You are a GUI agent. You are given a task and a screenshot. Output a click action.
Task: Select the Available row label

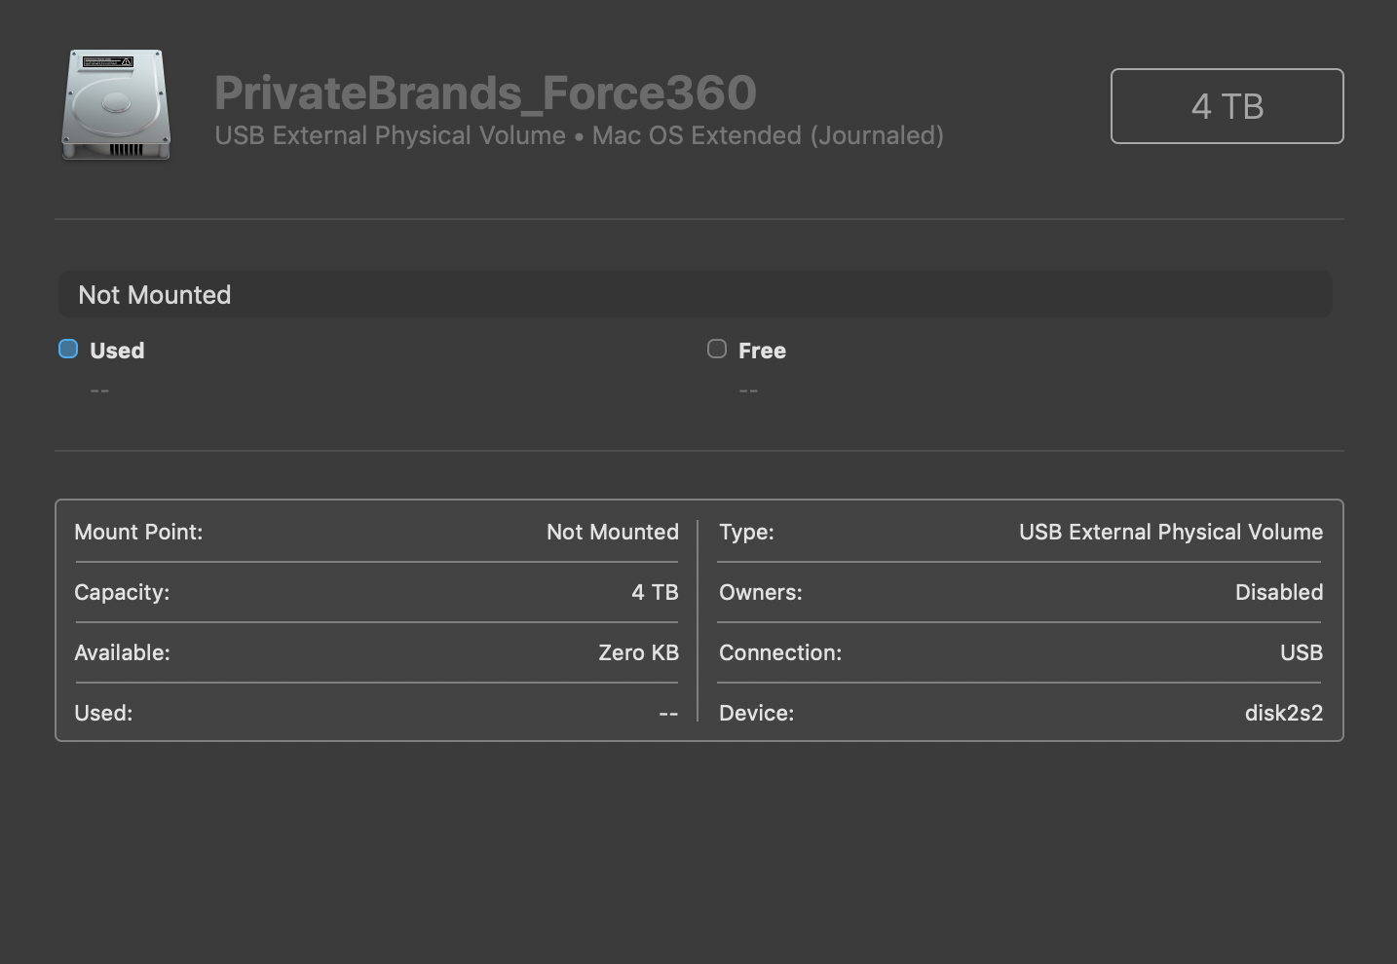click(x=122, y=652)
